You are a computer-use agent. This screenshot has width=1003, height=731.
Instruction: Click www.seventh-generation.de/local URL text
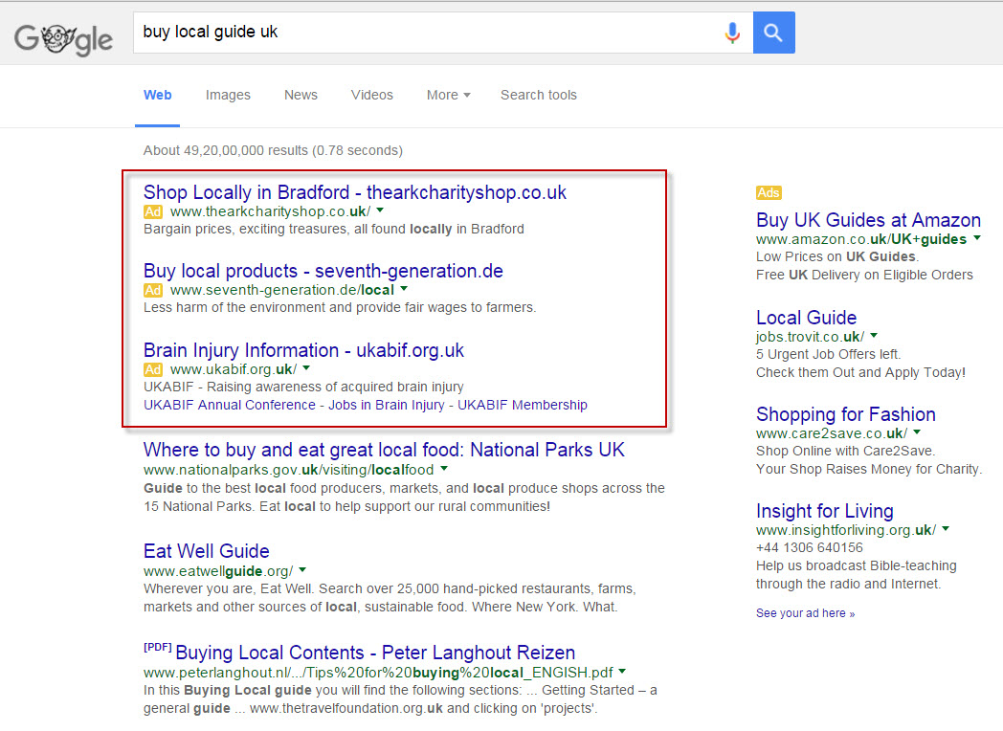point(282,290)
